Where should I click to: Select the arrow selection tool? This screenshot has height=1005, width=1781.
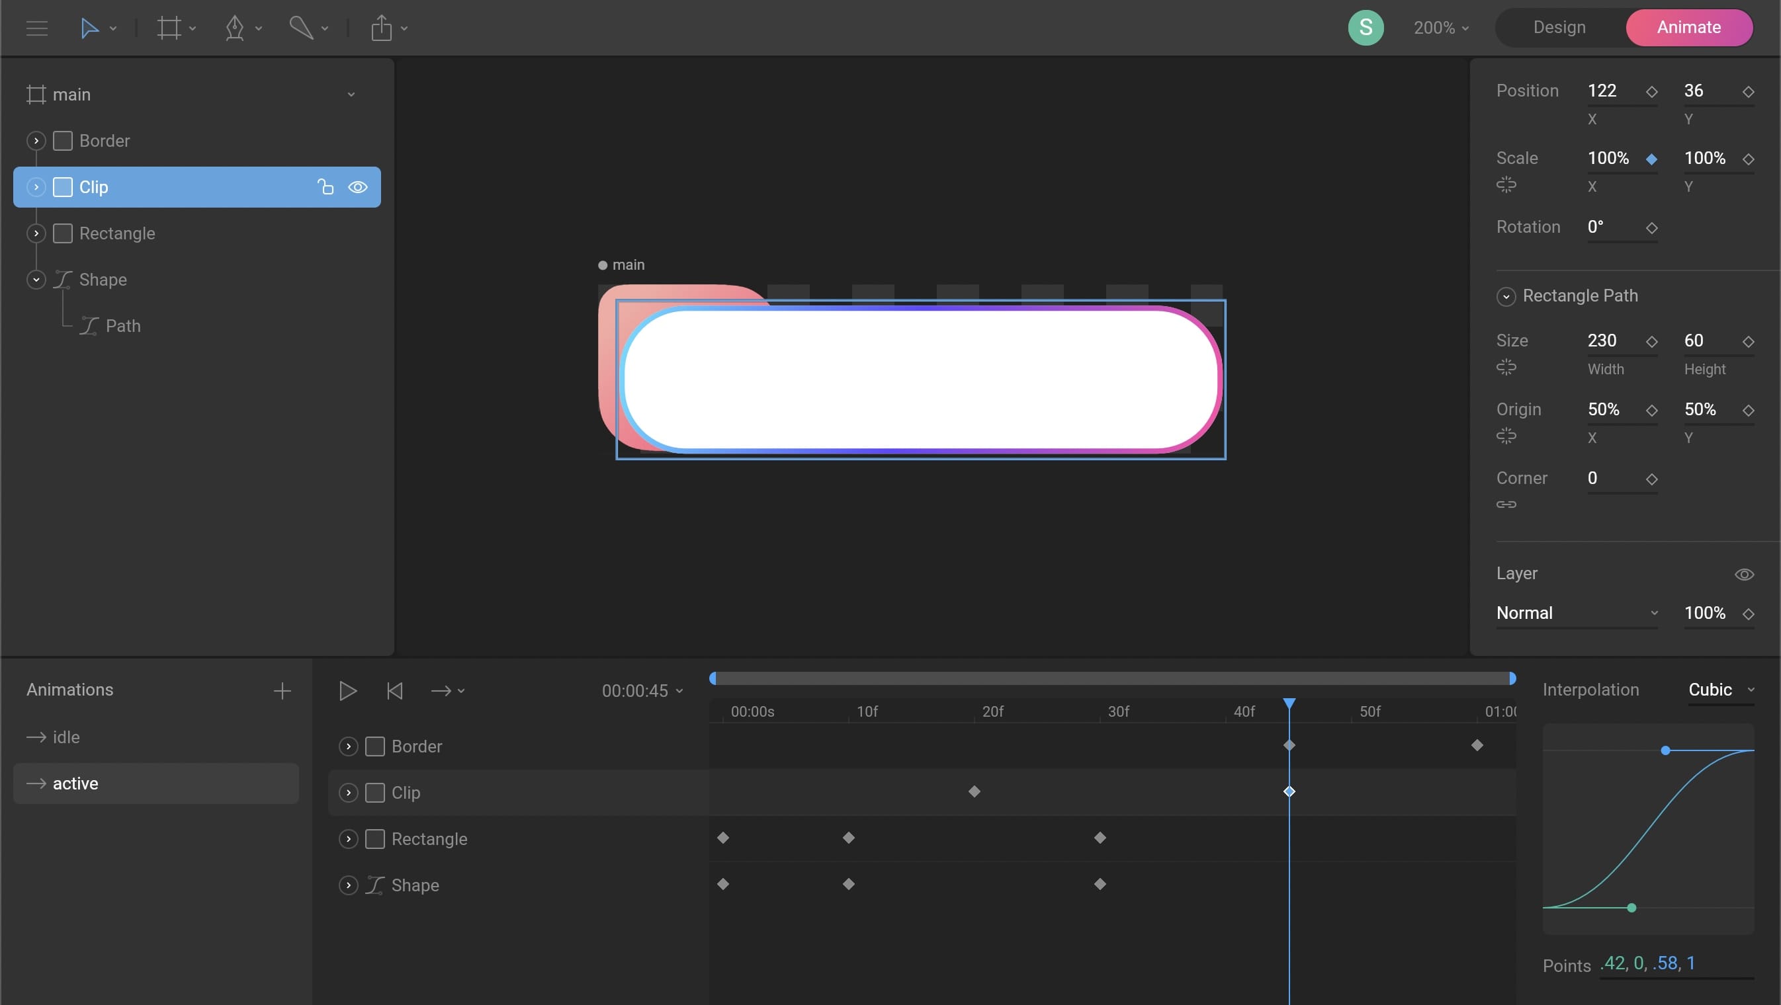(89, 28)
